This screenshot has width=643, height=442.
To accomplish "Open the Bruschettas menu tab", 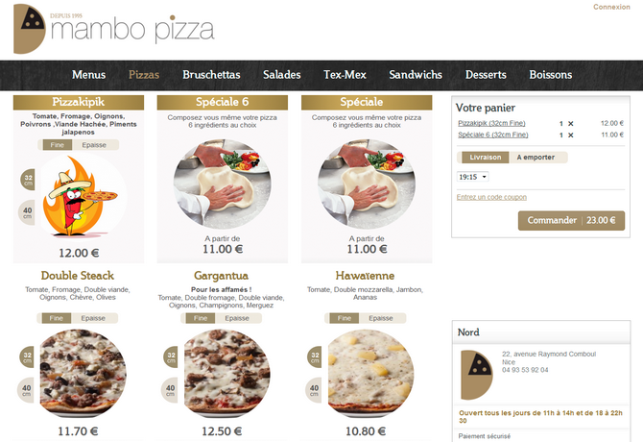I will (x=211, y=75).
